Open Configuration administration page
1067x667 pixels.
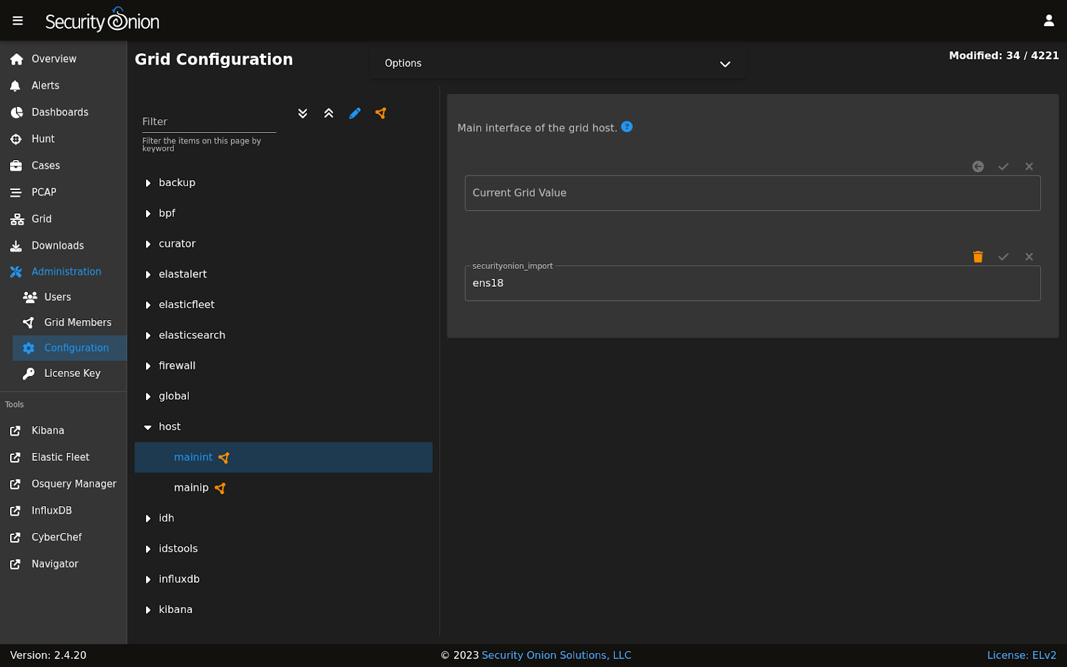(69, 348)
